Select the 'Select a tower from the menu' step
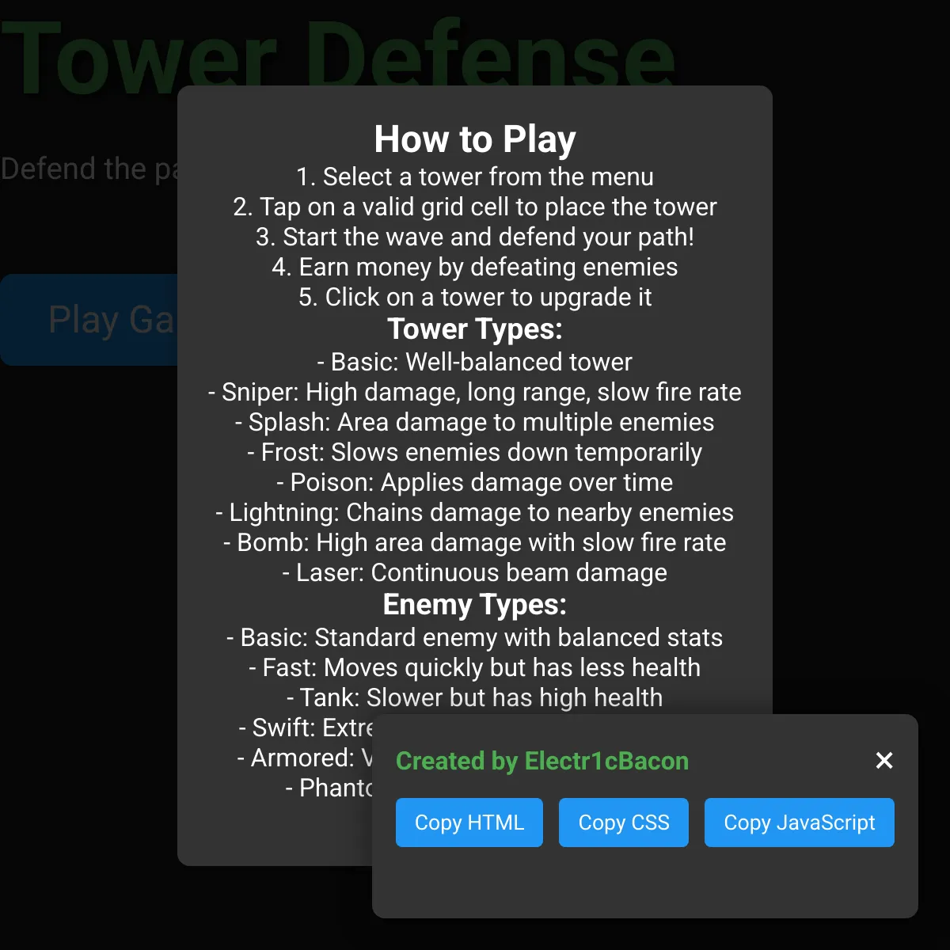The width and height of the screenshot is (950, 950). click(474, 177)
